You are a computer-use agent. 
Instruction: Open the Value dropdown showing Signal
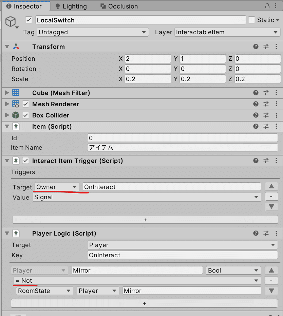pyautogui.click(x=147, y=197)
